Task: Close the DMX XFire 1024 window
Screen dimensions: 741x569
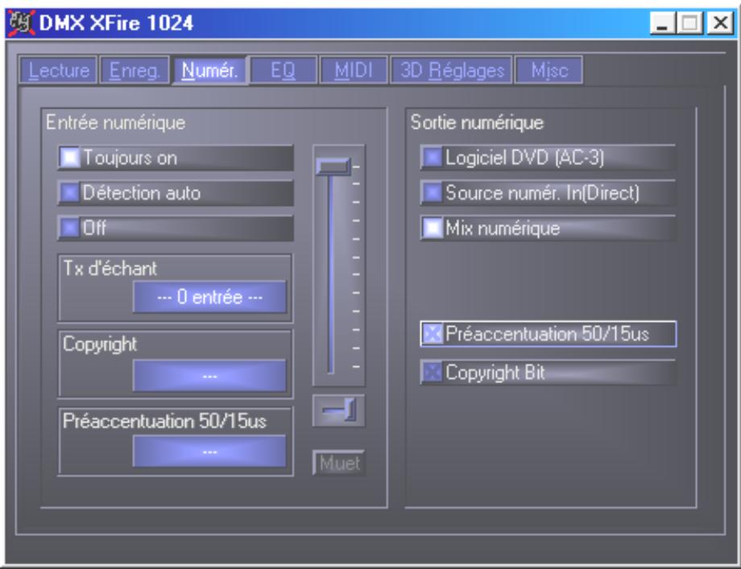Action: 720,23
